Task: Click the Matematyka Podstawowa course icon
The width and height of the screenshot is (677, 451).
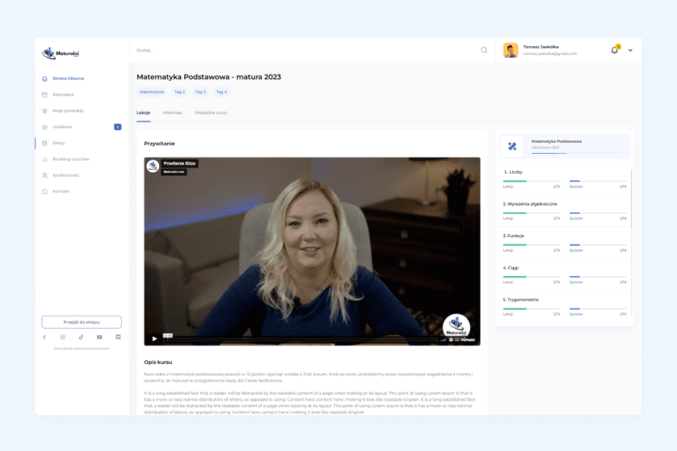Action: (x=512, y=146)
